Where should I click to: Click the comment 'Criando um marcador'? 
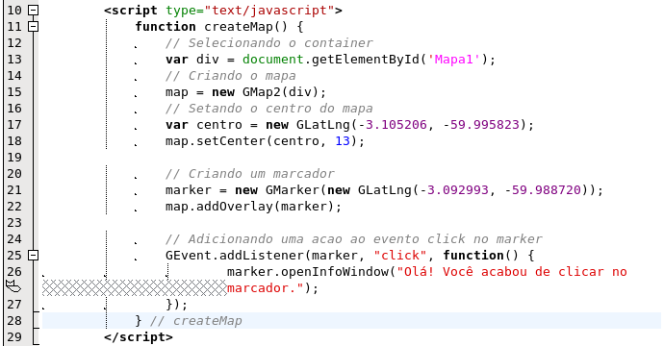[x=250, y=173]
